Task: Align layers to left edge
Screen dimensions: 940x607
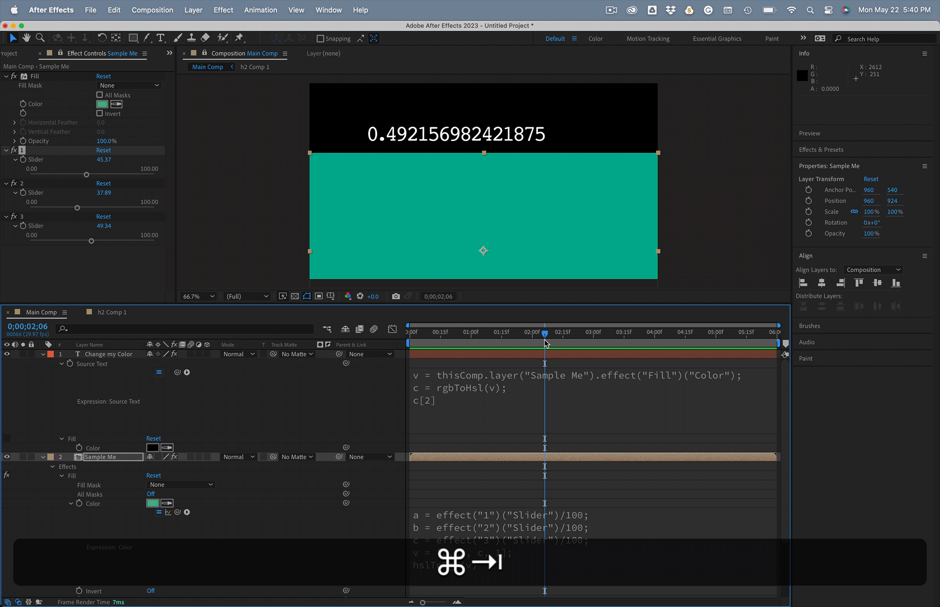Action: 803,283
